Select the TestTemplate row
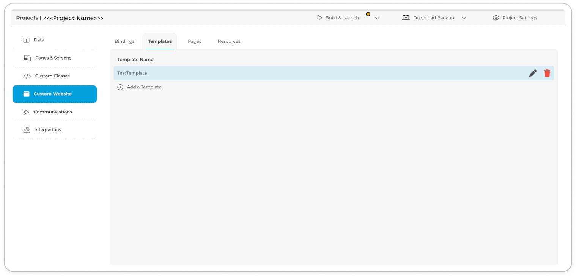Viewport: 576px width, 277px height. click(x=304, y=73)
